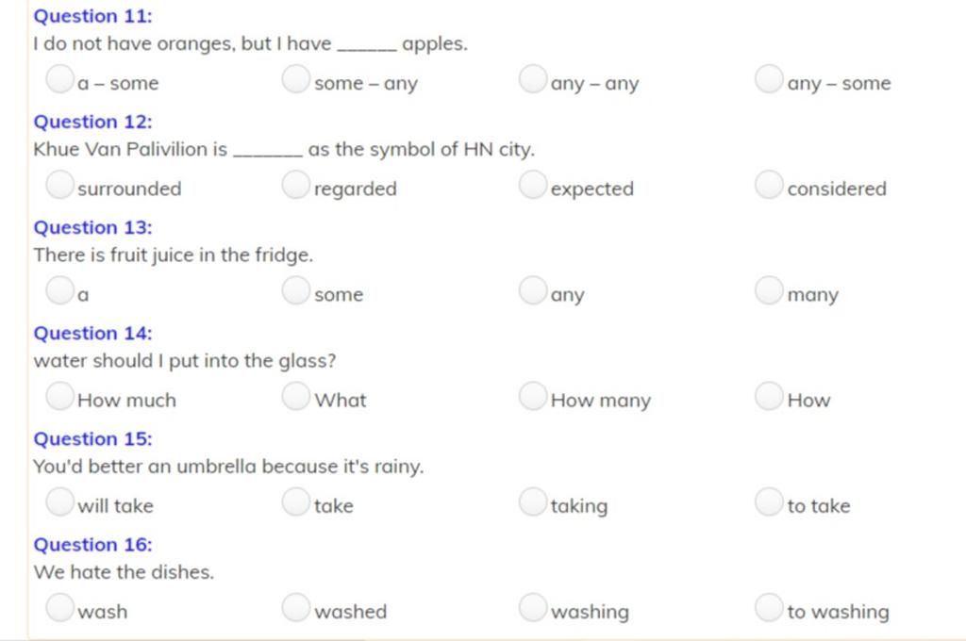Choose 'to take' for Question 15
Image resolution: width=966 pixels, height=641 pixels.
click(x=769, y=501)
